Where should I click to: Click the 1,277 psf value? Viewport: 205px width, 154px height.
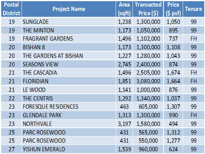tap(173, 141)
